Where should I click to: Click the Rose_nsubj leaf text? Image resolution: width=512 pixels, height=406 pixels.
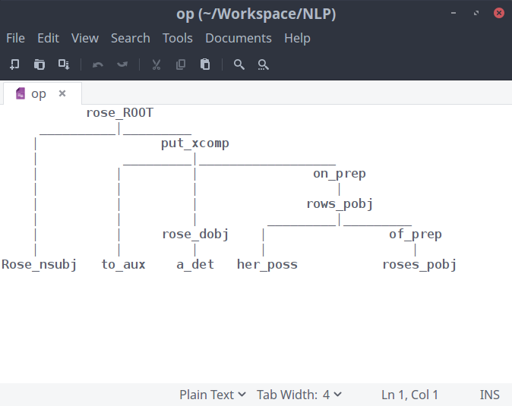[x=39, y=265]
